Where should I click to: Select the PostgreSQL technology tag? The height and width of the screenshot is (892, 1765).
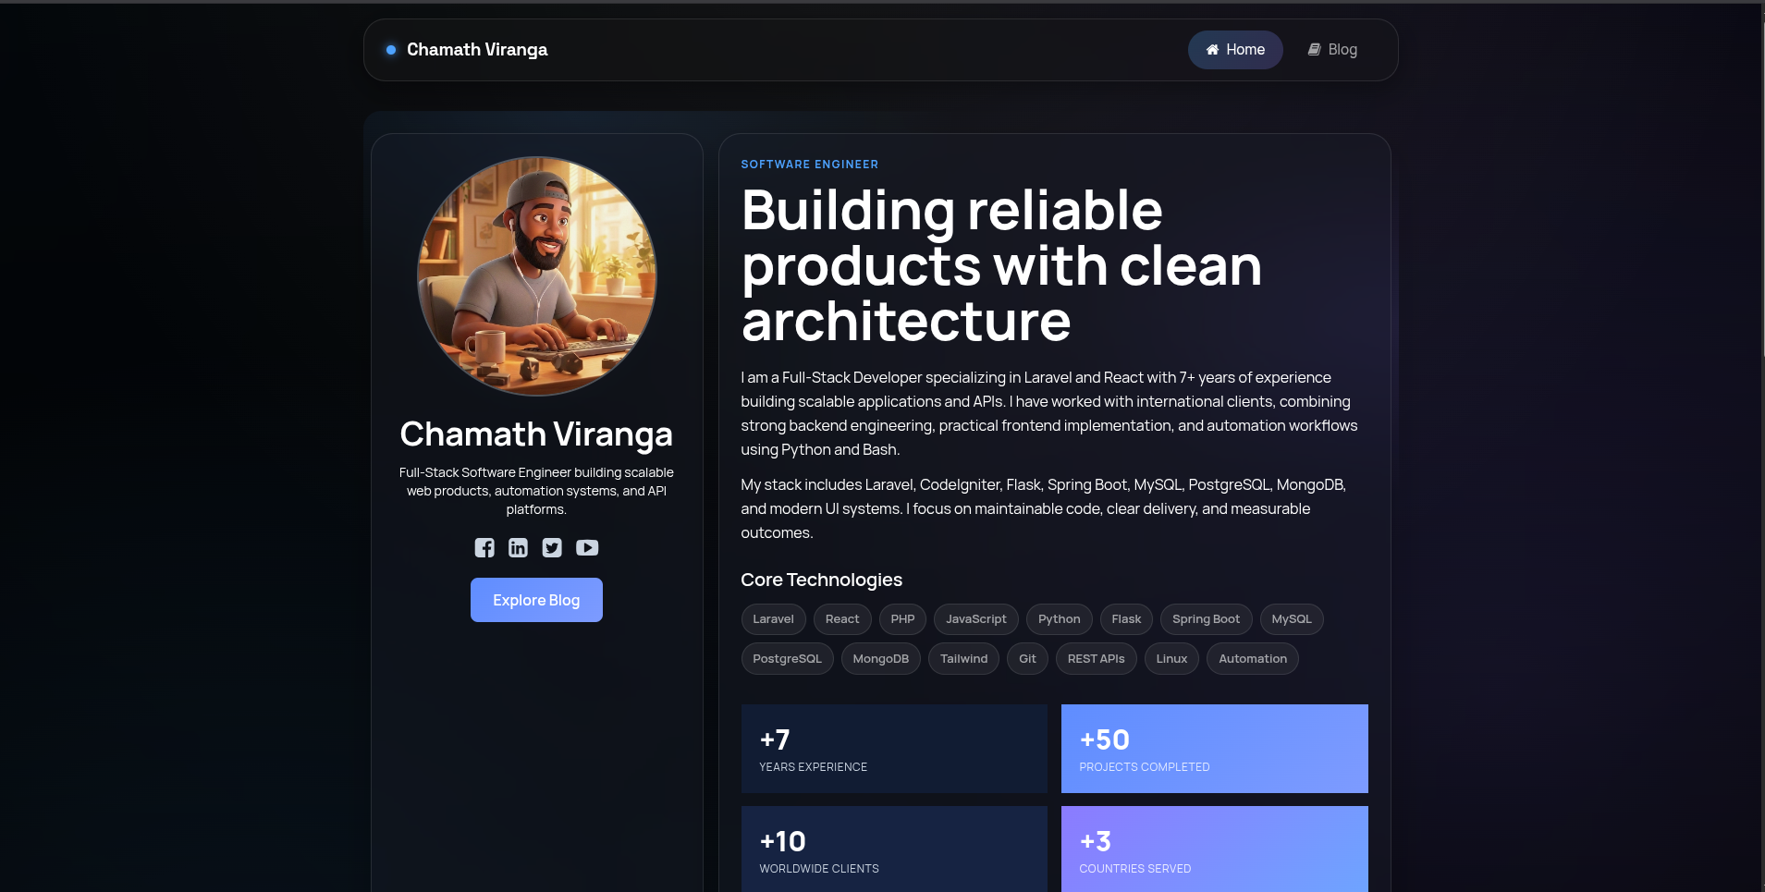(787, 659)
